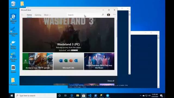This screenshot has width=174, height=98.
Task: Open the Recycle Bin desktop icon
Action: [x=13, y=5]
